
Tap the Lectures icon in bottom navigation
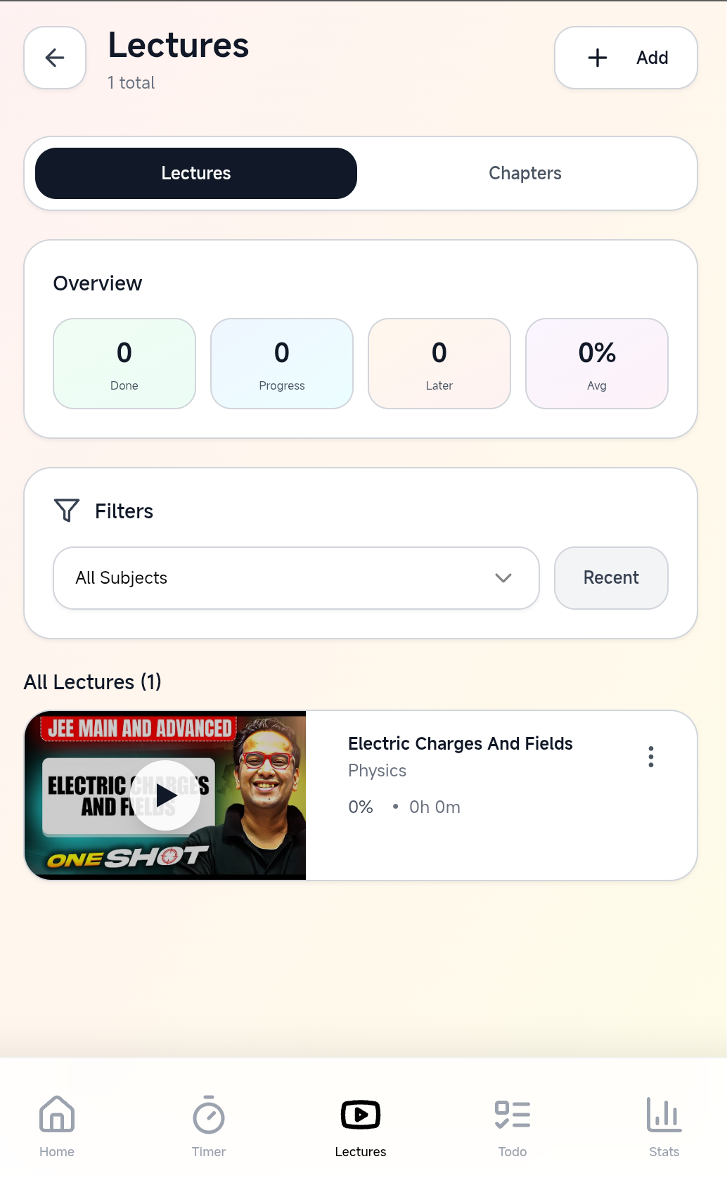click(360, 1114)
